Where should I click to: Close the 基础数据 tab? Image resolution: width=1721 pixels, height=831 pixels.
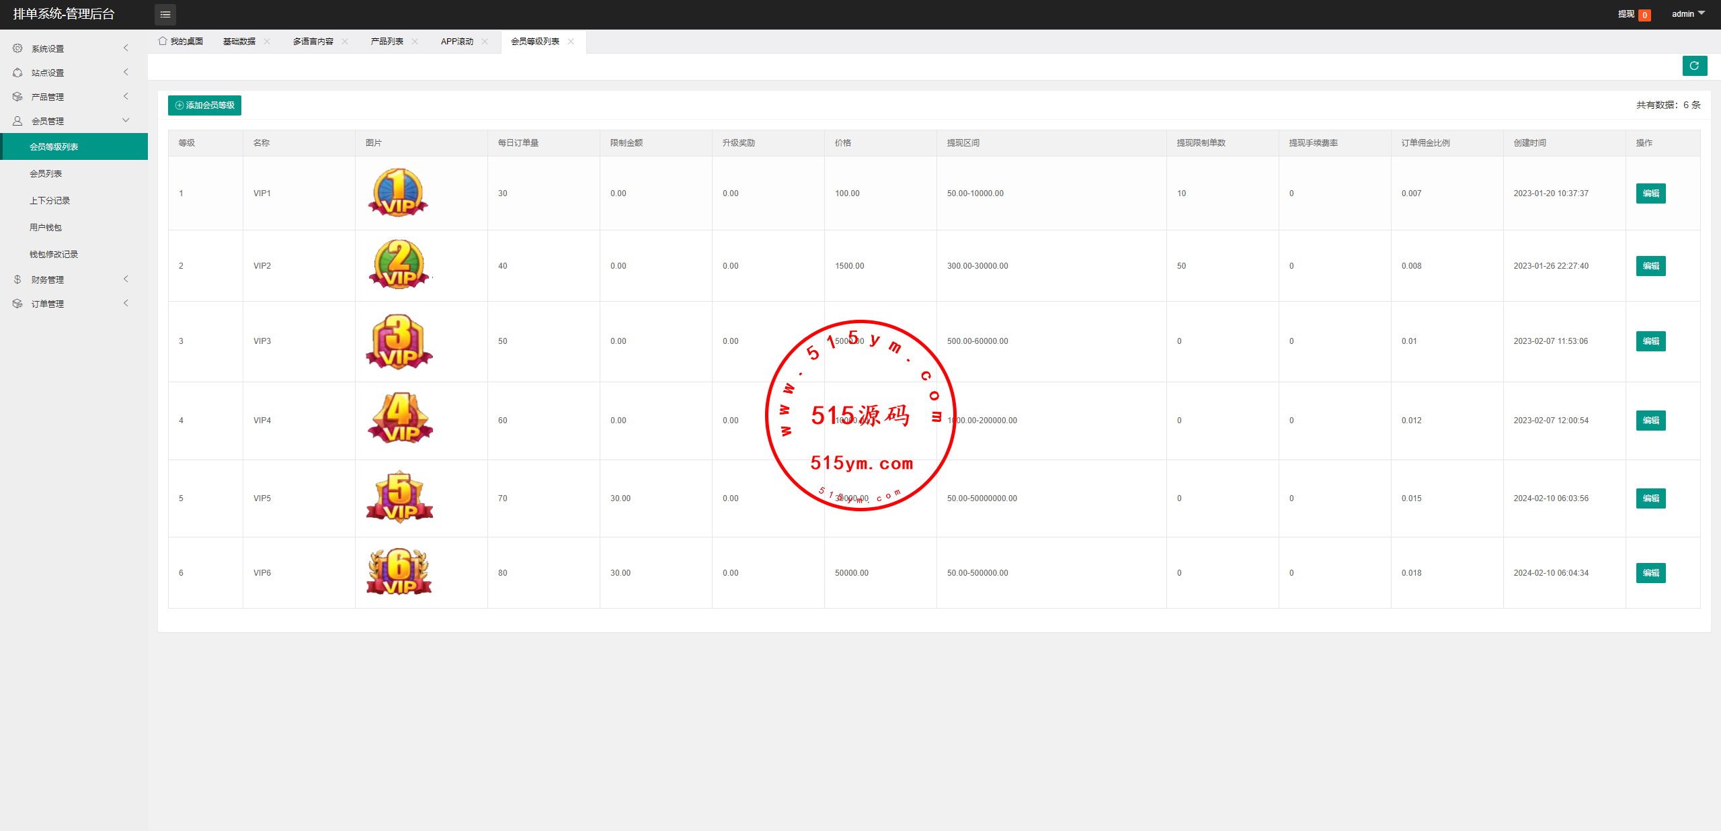pos(267,42)
